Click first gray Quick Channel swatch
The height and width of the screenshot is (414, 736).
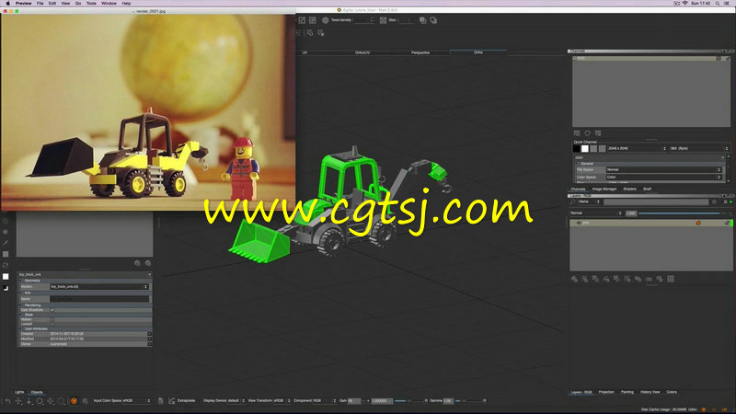pyautogui.click(x=593, y=148)
